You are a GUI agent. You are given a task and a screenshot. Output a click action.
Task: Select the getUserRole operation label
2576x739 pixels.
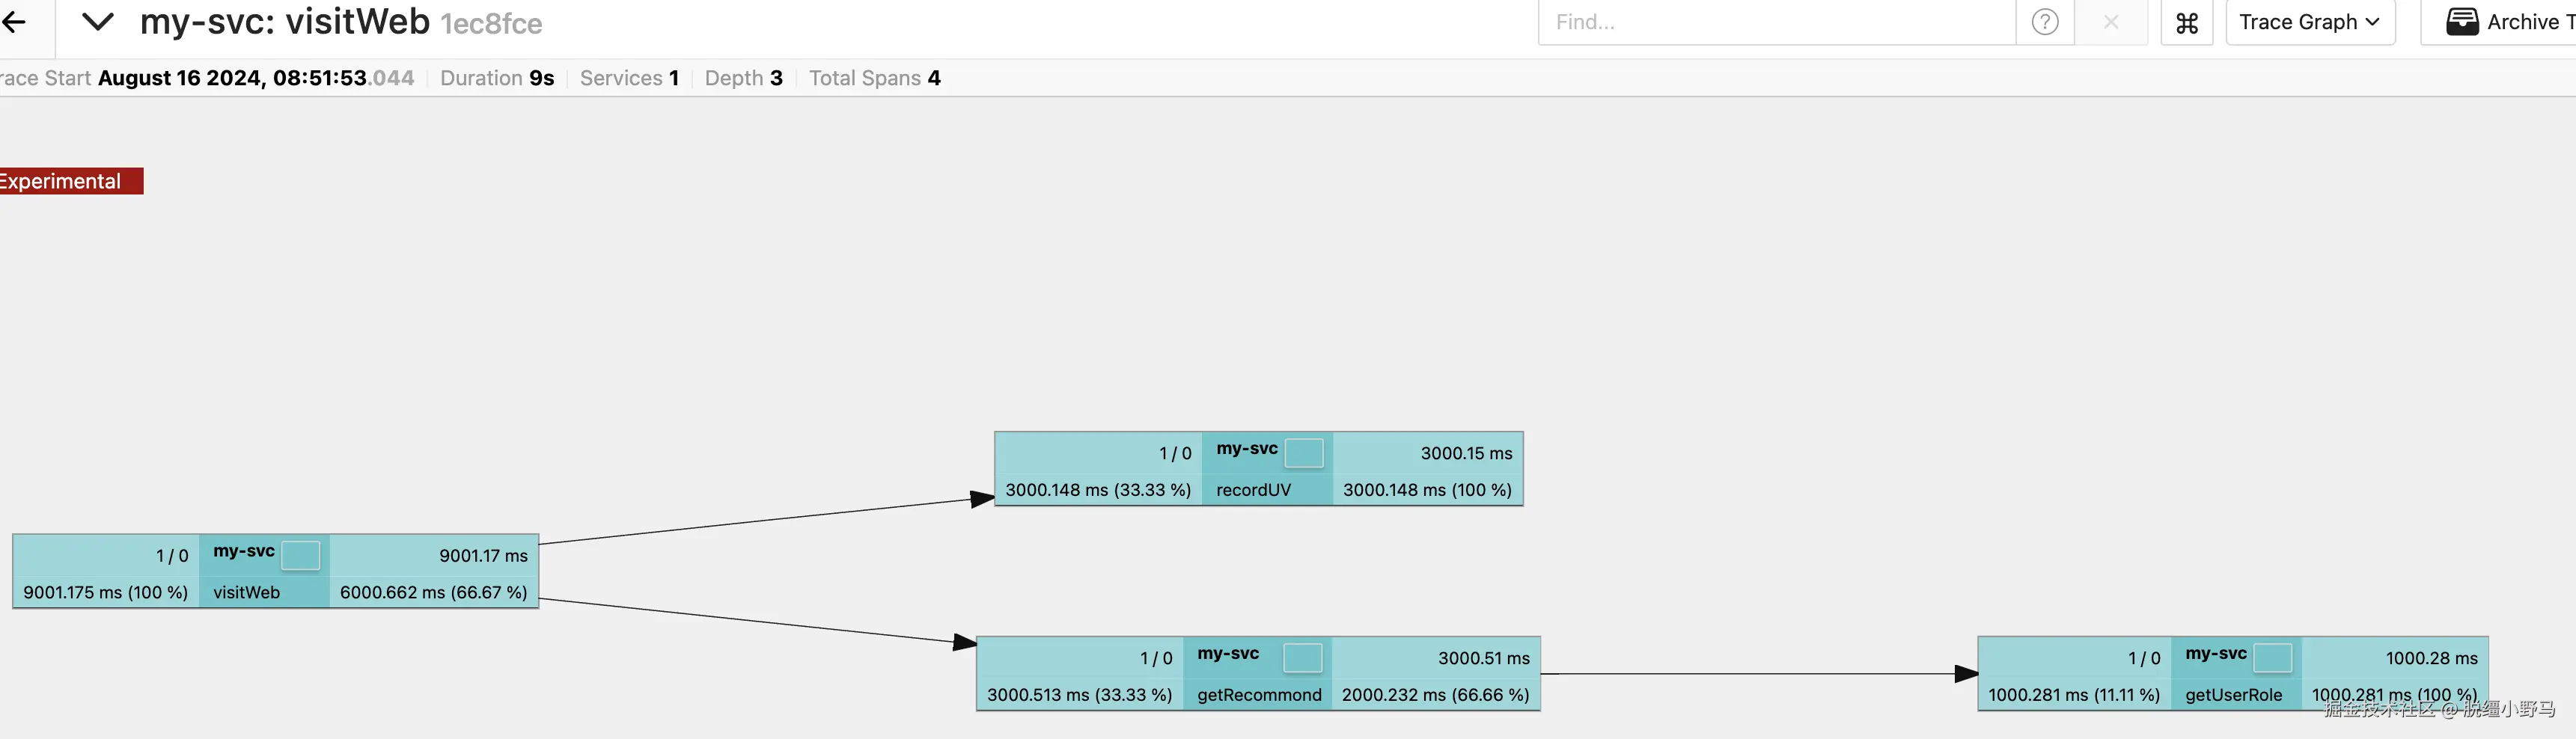pyautogui.click(x=2233, y=695)
